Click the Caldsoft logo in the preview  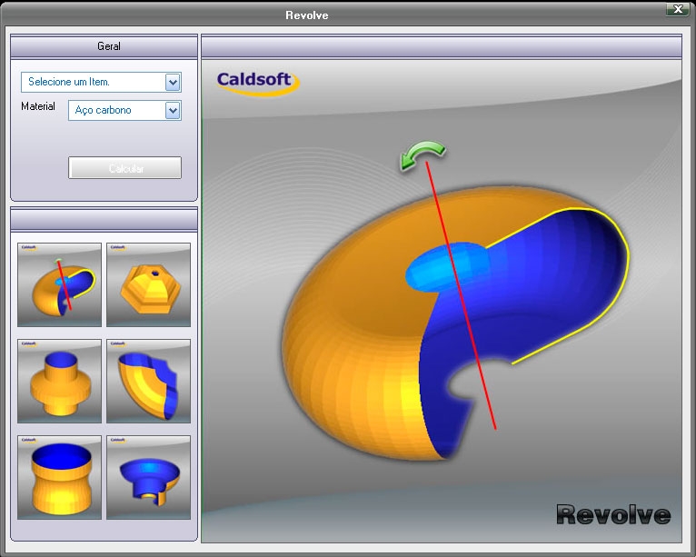point(256,82)
